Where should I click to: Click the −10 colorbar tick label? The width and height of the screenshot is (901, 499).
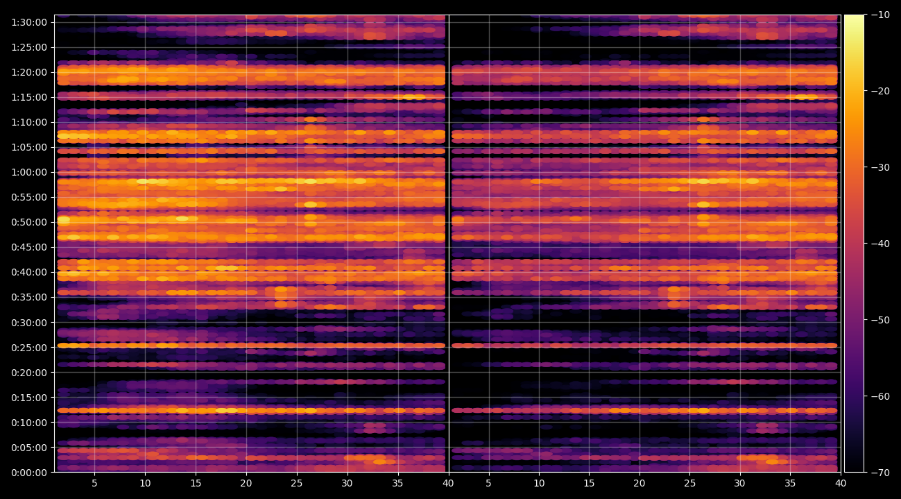point(880,15)
